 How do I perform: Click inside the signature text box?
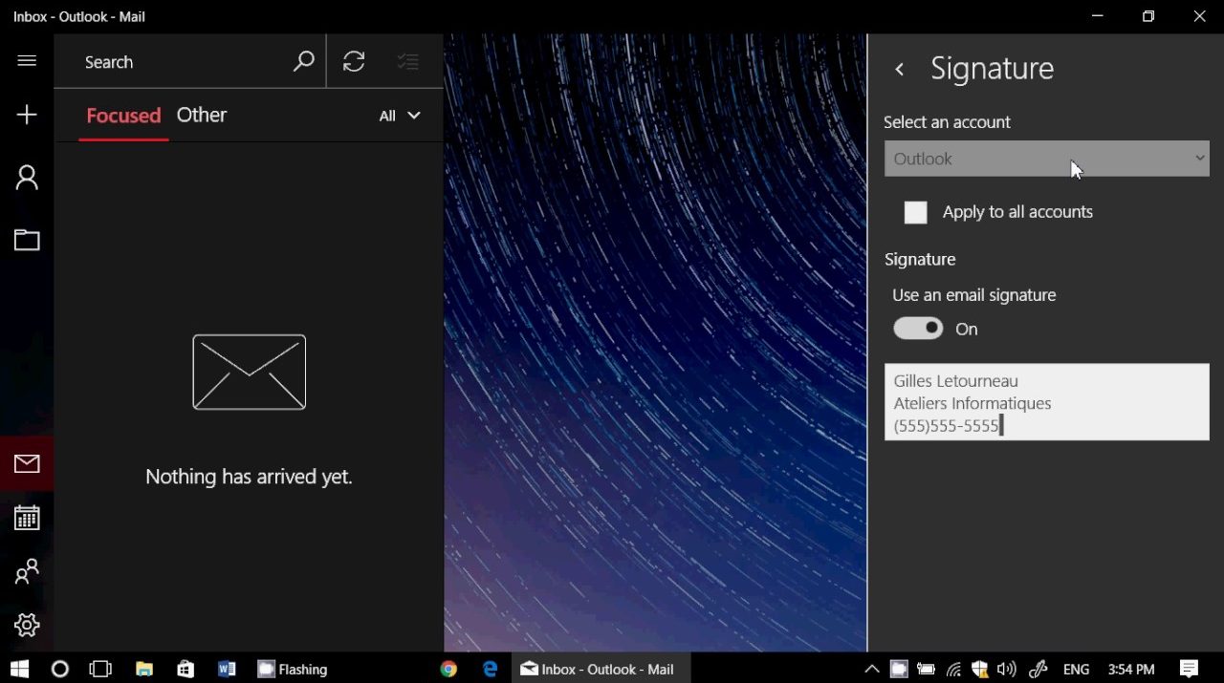[1046, 402]
